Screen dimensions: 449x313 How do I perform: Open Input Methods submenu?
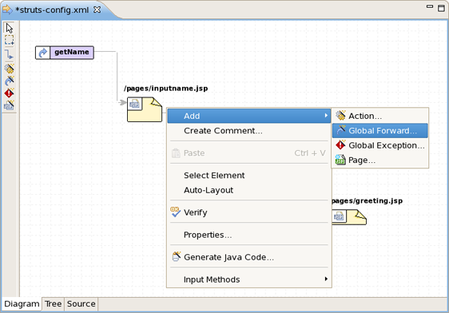pyautogui.click(x=248, y=279)
